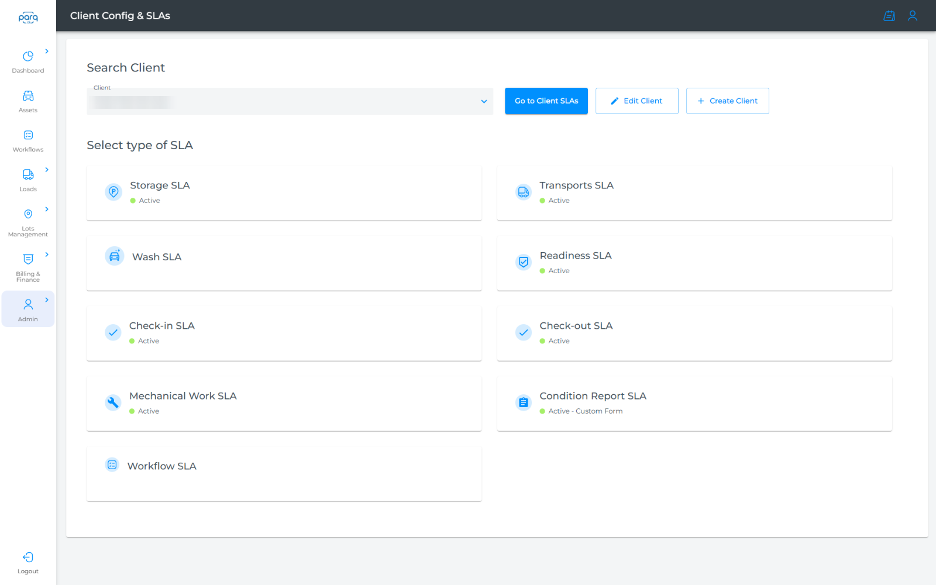
Task: Expand the Dashboard submenu chevron
Action: [47, 51]
